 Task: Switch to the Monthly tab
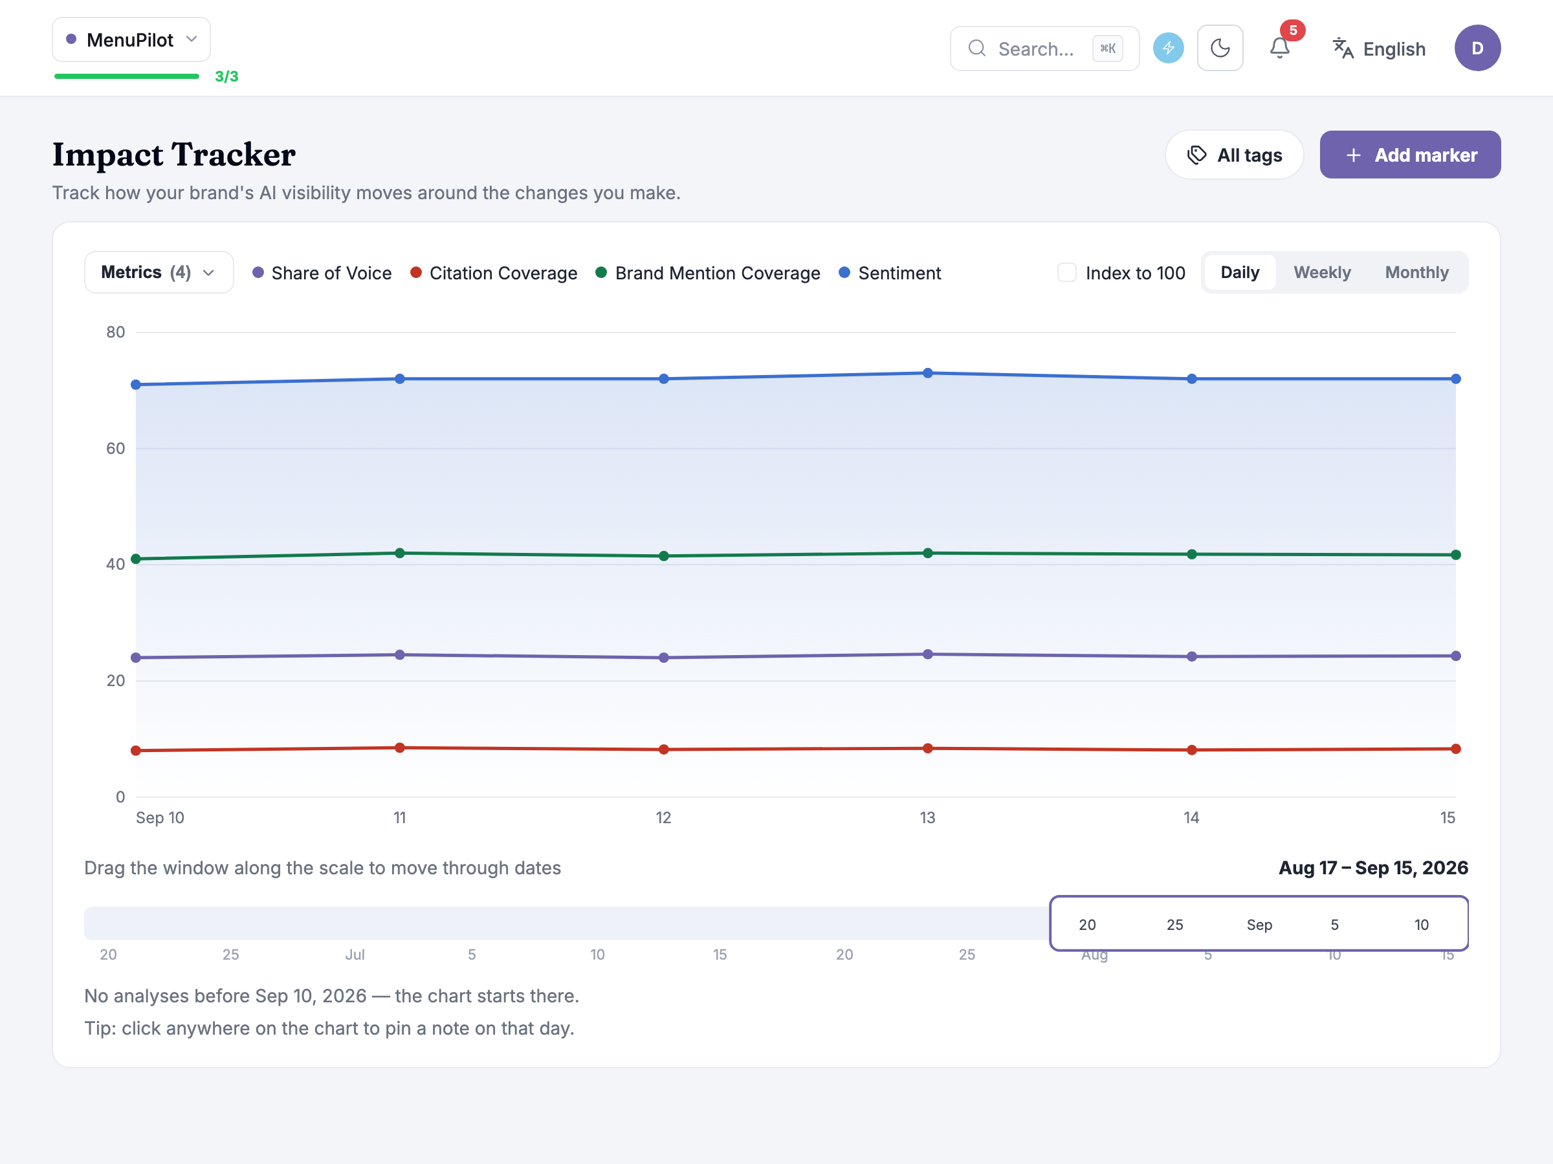tap(1417, 272)
